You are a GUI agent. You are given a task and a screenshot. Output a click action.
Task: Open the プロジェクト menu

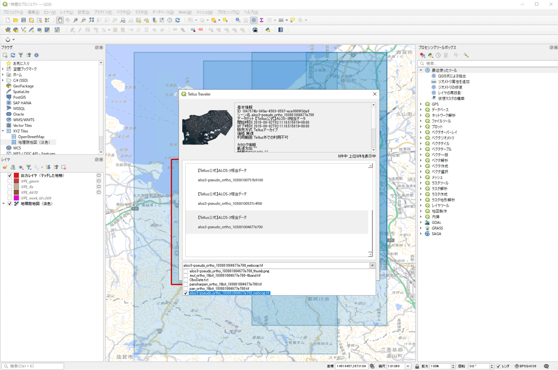pos(13,12)
